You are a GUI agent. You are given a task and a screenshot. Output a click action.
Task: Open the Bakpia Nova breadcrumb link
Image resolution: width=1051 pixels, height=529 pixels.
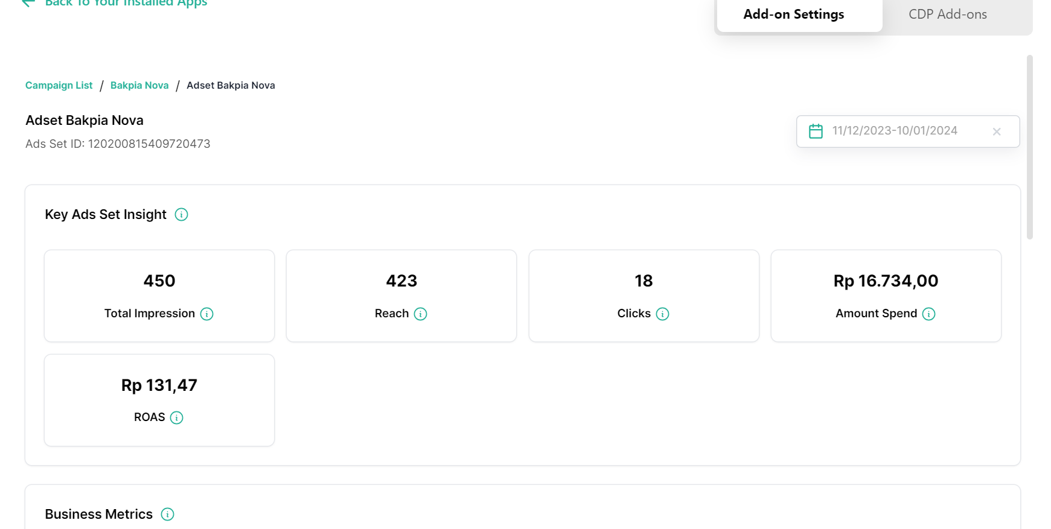(x=139, y=86)
